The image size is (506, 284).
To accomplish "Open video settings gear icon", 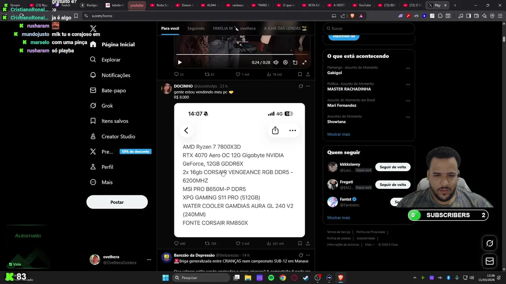I will (285, 62).
